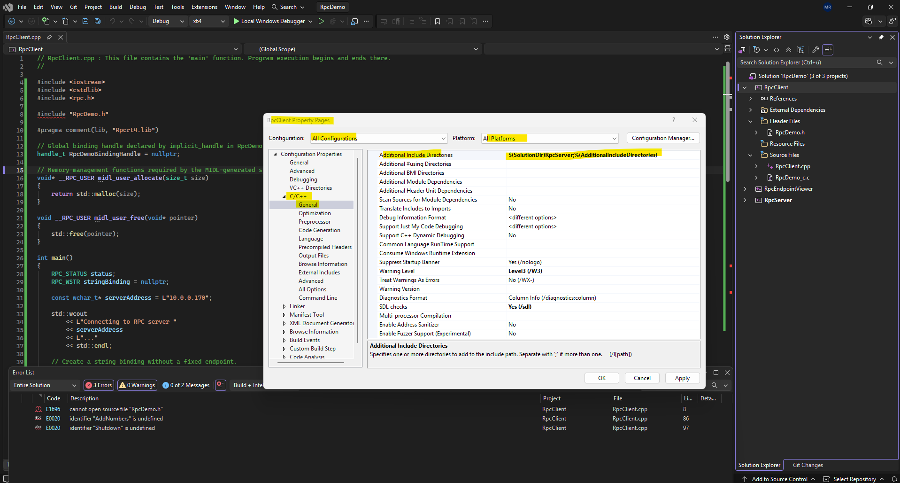The height and width of the screenshot is (483, 900).
Task: Collapse the Header Files folder node
Action: (x=751, y=121)
